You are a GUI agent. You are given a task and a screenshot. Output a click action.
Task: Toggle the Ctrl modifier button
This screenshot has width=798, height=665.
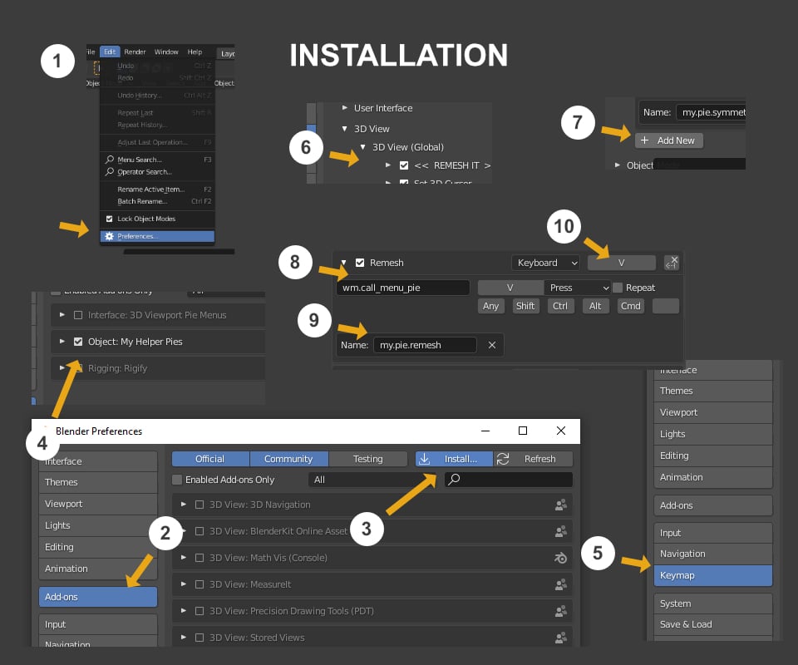click(x=560, y=306)
